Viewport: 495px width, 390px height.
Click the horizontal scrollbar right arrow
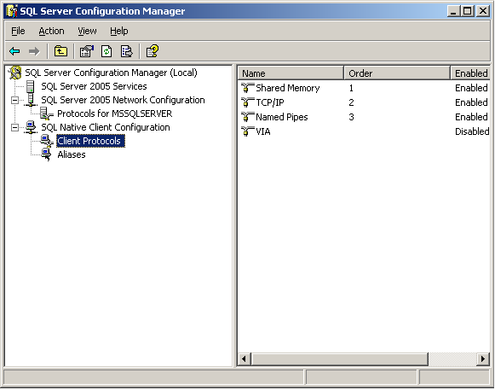tap(483, 359)
